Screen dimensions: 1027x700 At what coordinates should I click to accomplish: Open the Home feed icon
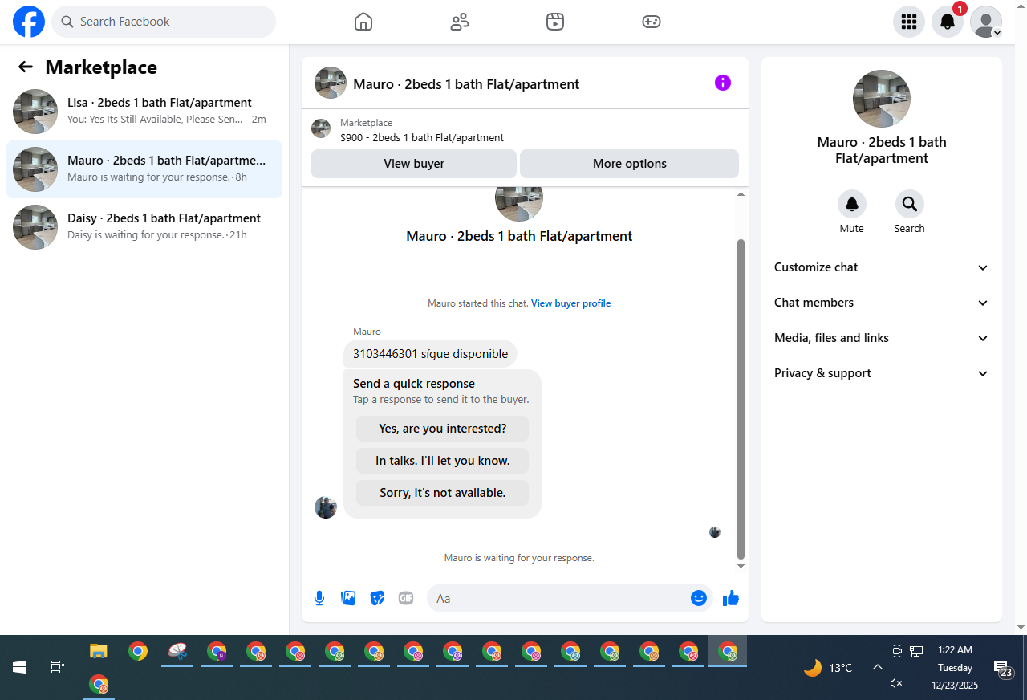coord(363,22)
